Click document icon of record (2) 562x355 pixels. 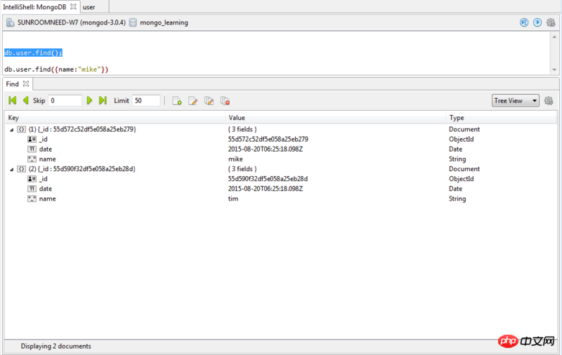pos(22,169)
